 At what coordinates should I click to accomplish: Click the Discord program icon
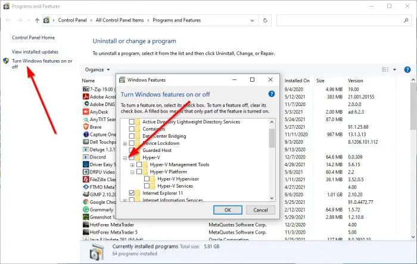pos(86,157)
